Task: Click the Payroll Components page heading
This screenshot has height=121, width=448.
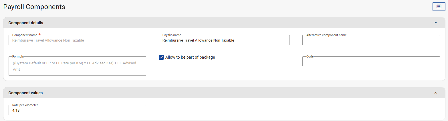Action: click(34, 7)
